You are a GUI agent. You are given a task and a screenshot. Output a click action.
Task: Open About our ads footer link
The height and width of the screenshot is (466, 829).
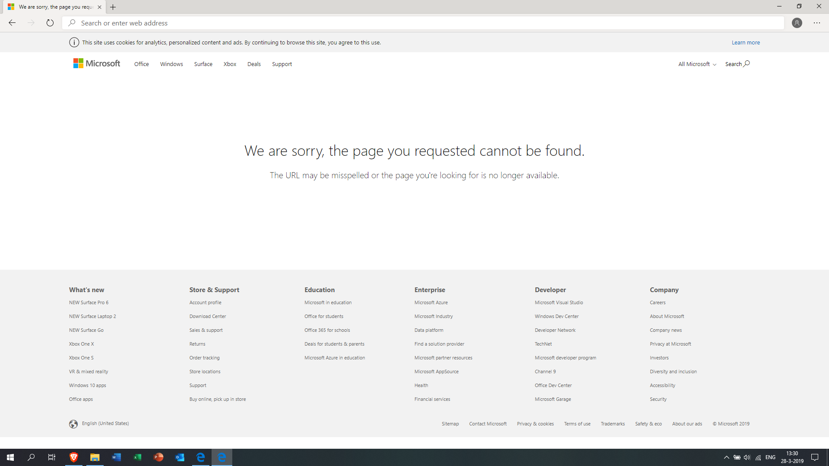[687, 424]
